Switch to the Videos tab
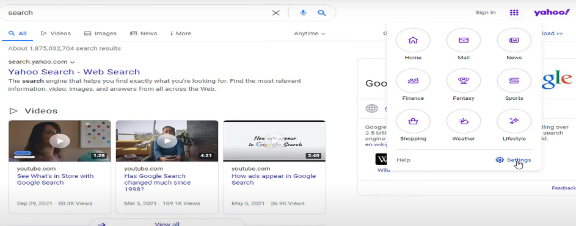Viewport: 576px width, 226px height. [56, 34]
